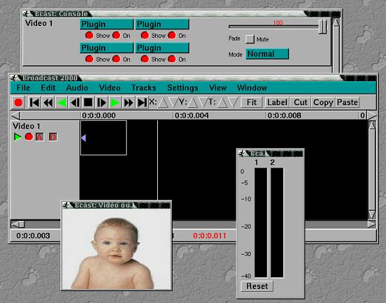The image size is (386, 303).
Task: Click the Copy button
Action: tap(324, 102)
